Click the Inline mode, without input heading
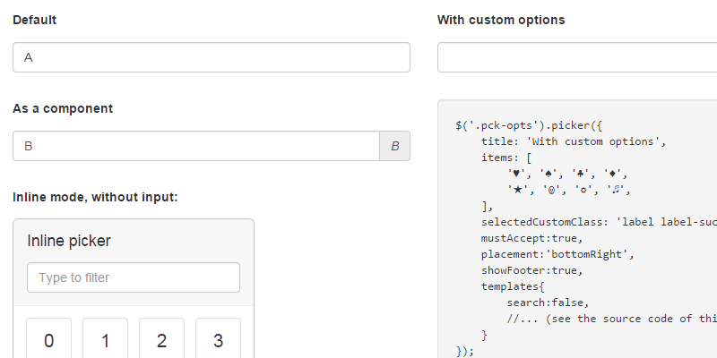Viewport: 717px width, 358px height. point(95,196)
